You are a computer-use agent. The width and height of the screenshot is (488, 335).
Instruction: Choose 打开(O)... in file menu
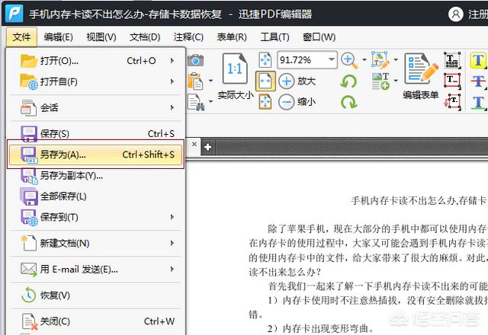click(96, 61)
